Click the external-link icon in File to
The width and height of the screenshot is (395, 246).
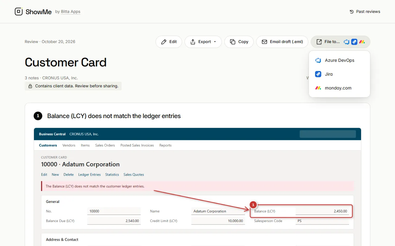point(319,42)
